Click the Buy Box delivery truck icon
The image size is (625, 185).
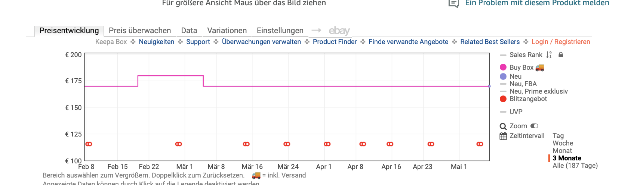click(540, 68)
